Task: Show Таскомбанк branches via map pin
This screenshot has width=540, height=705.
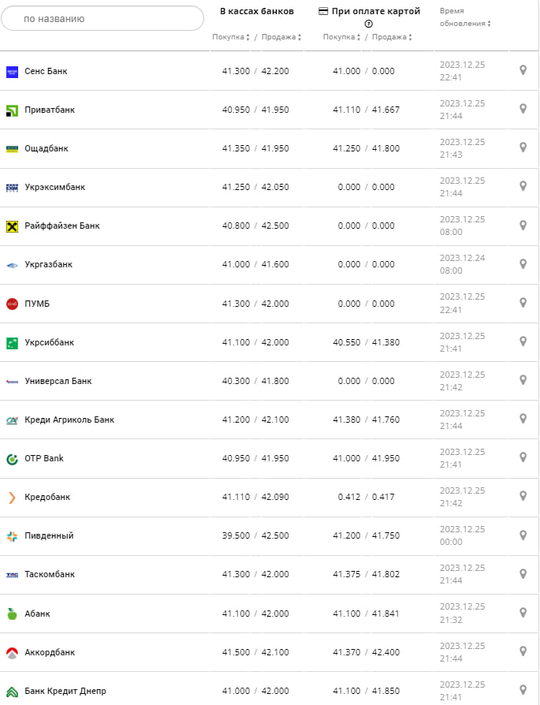Action: pyautogui.click(x=523, y=574)
